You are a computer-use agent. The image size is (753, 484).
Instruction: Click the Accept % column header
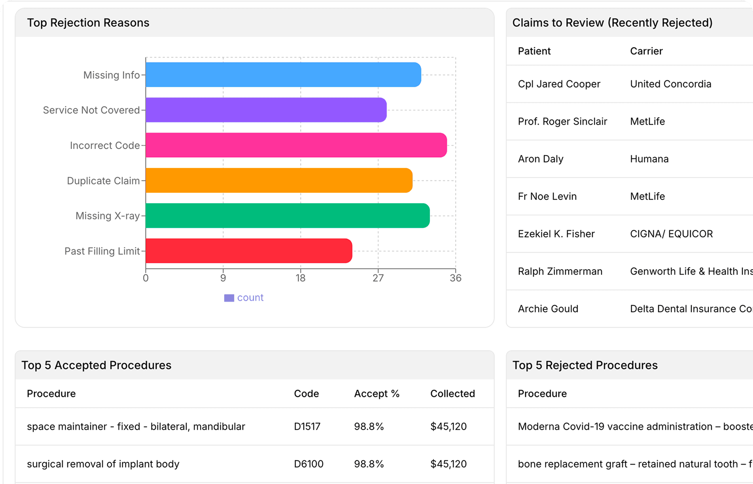pos(376,394)
